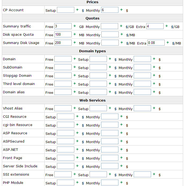Click the Domain alias Monthly input field
This screenshot has height=186, width=185.
coord(142,92)
